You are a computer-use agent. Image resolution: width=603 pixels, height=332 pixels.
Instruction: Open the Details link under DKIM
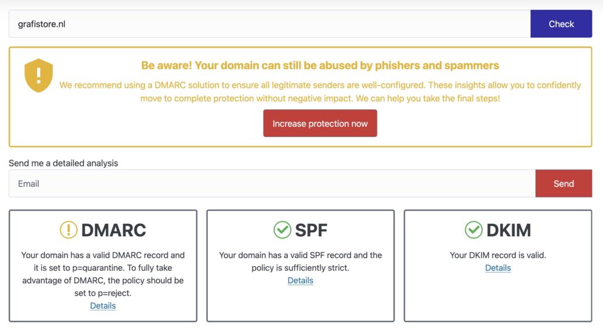[498, 268]
